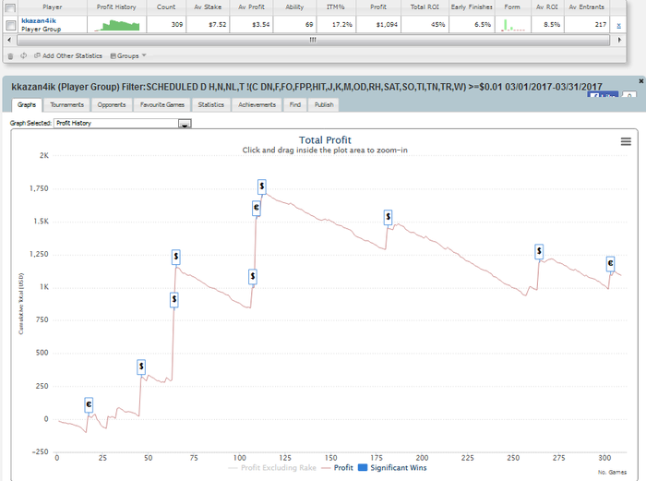646x481 pixels.
Task: Sort by the Av ROI column header
Action: 547,7
